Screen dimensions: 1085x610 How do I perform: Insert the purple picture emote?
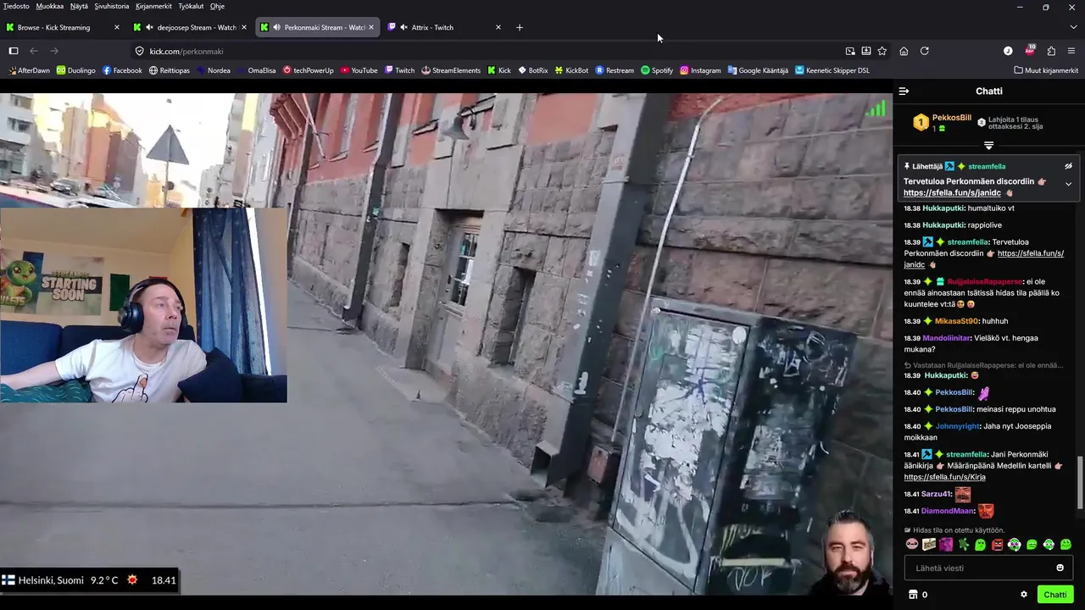coord(946,545)
